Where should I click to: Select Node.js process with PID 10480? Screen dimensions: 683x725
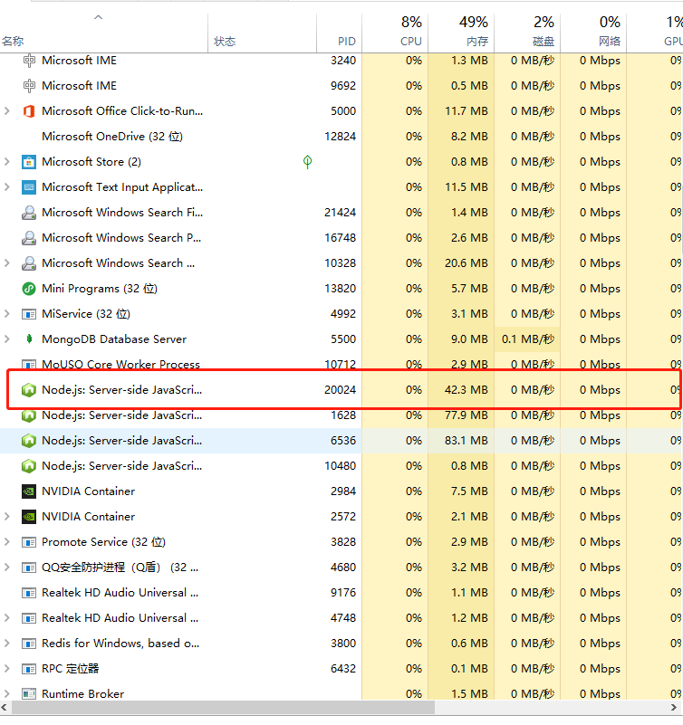click(x=341, y=466)
